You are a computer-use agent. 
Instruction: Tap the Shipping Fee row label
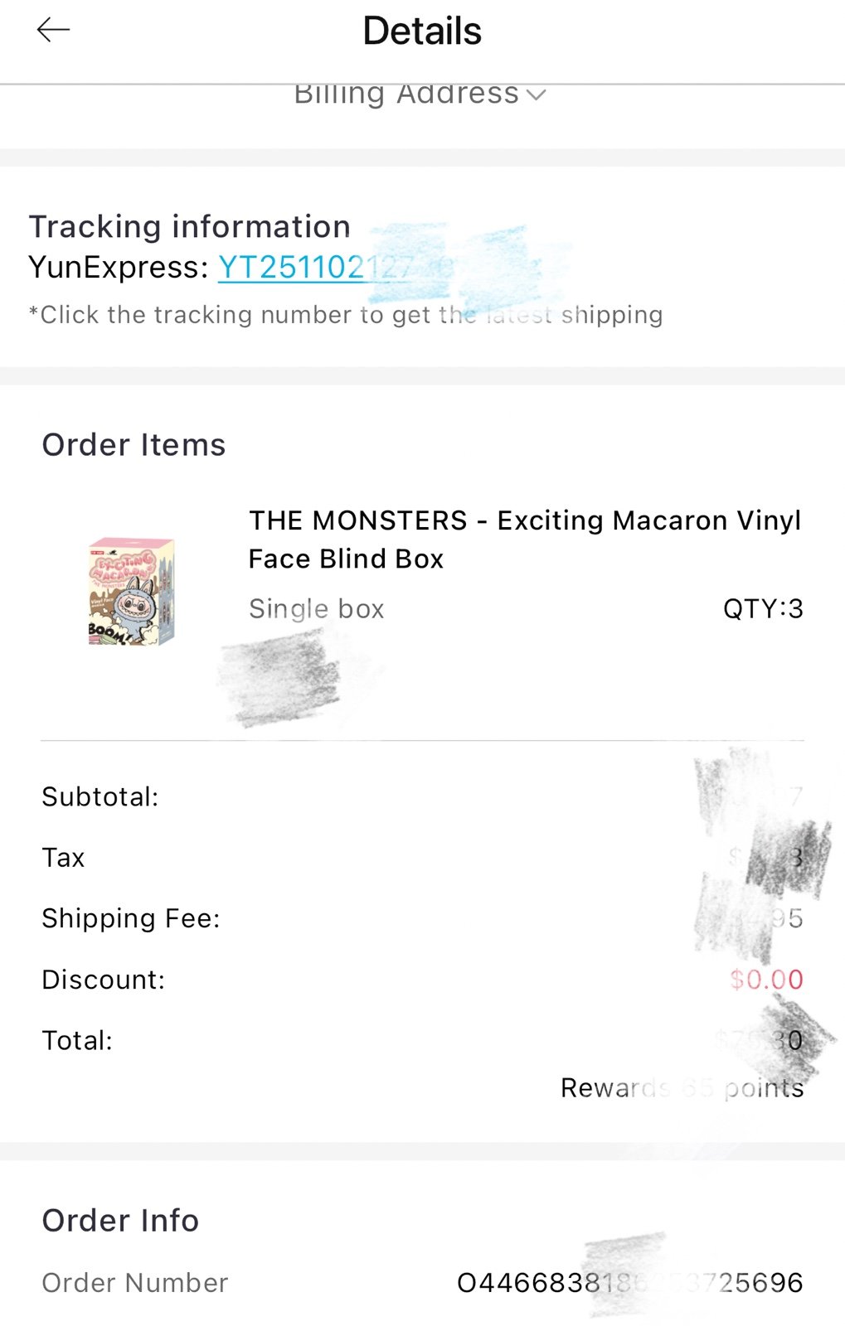point(131,918)
